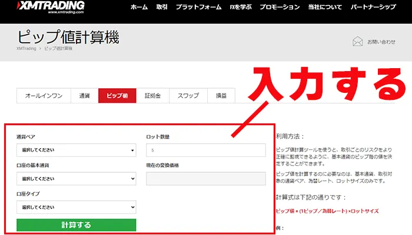Click the お問い合わせ link
This screenshot has width=412, height=235.
click(x=381, y=42)
